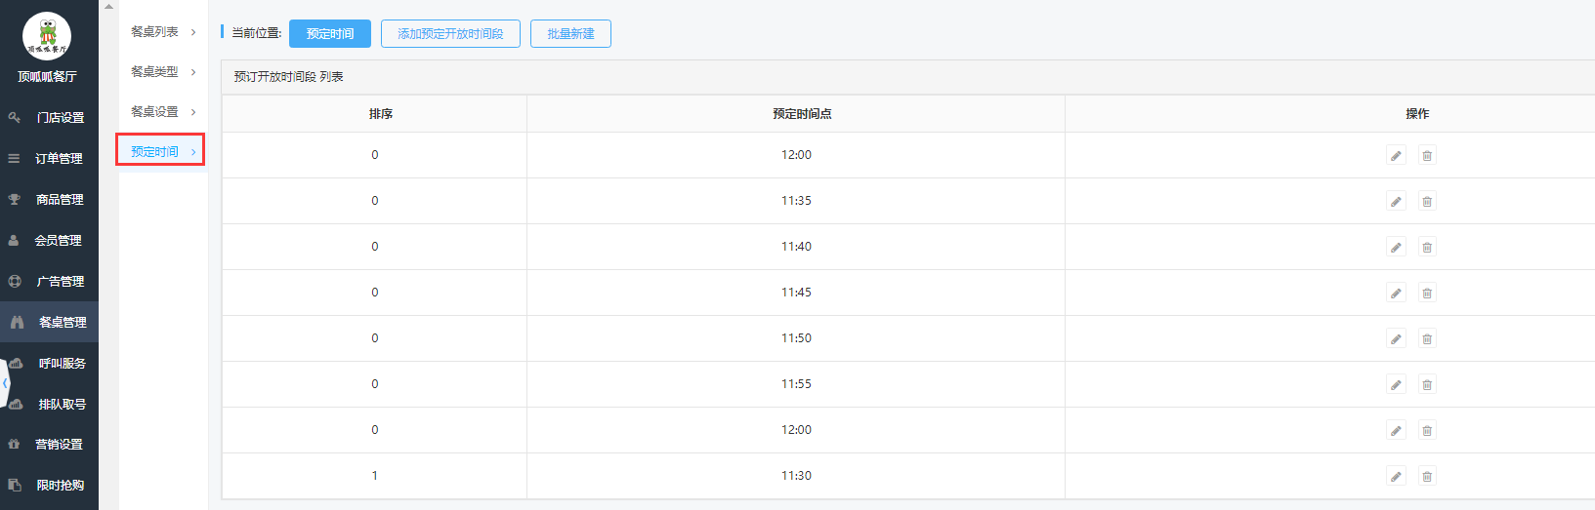The image size is (1595, 510).
Task: Select 餐桌管理 in the sidebar
Action: (x=49, y=322)
